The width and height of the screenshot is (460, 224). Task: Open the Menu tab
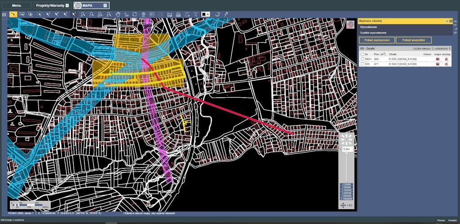16,5
